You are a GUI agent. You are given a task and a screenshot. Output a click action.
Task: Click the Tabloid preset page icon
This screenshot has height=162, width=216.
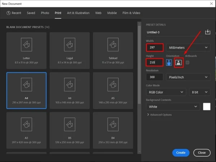[x=113, y=45]
